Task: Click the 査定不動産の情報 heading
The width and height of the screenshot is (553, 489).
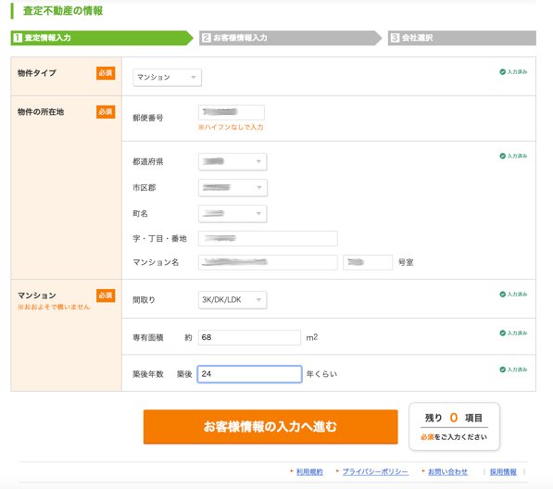Action: pos(63,11)
